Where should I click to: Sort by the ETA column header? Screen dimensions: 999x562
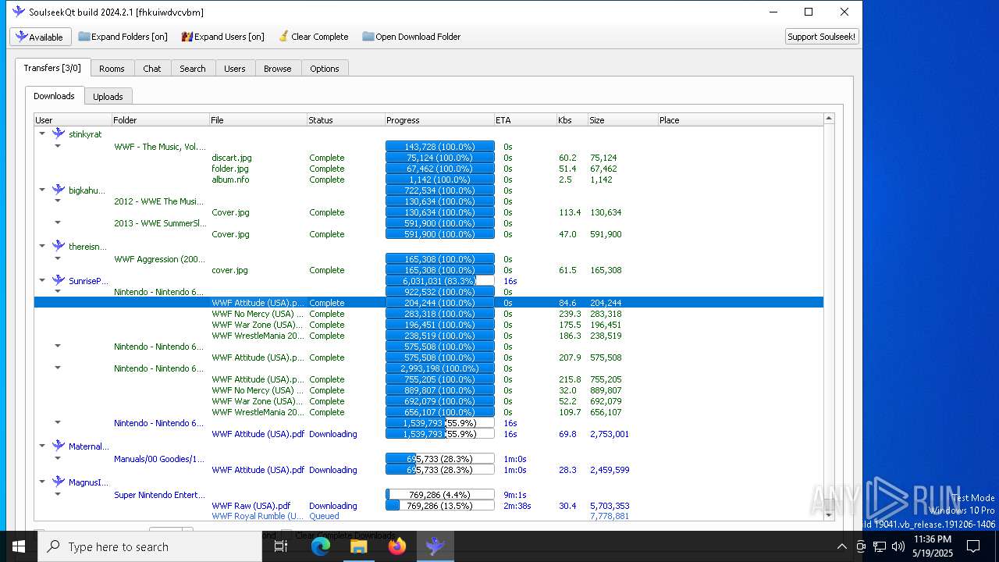pyautogui.click(x=525, y=120)
